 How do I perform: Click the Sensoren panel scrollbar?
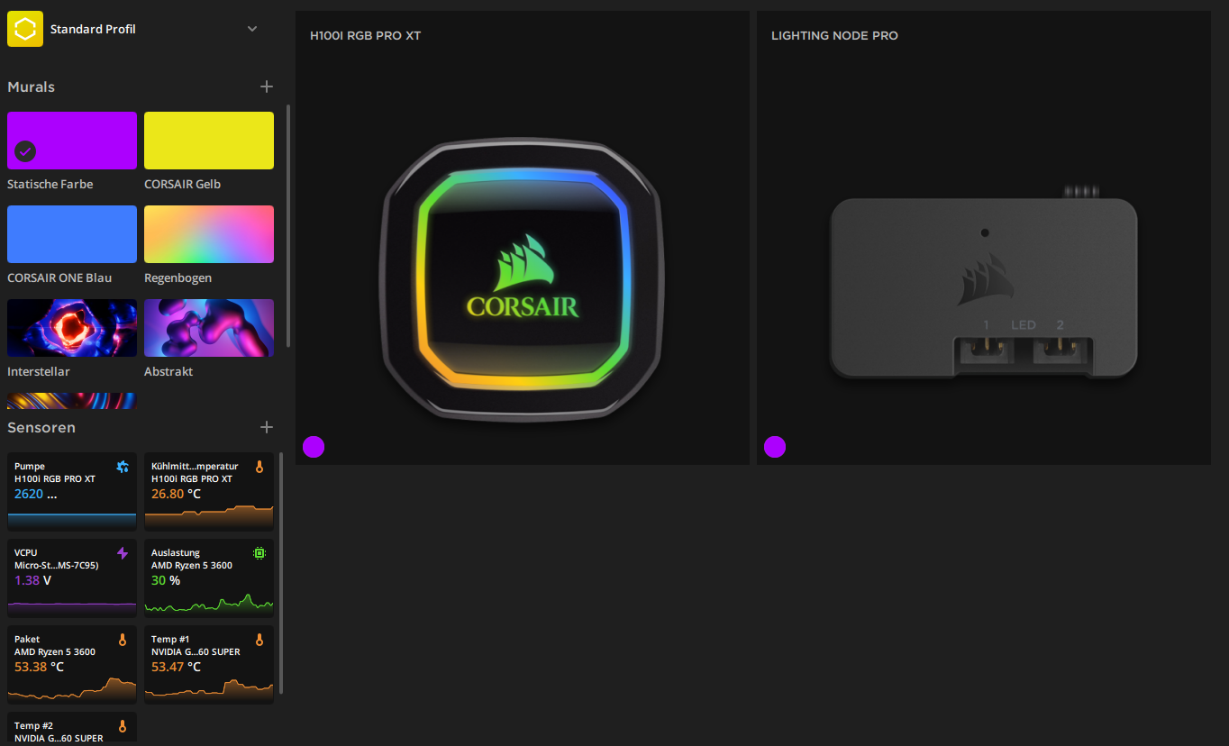282,573
